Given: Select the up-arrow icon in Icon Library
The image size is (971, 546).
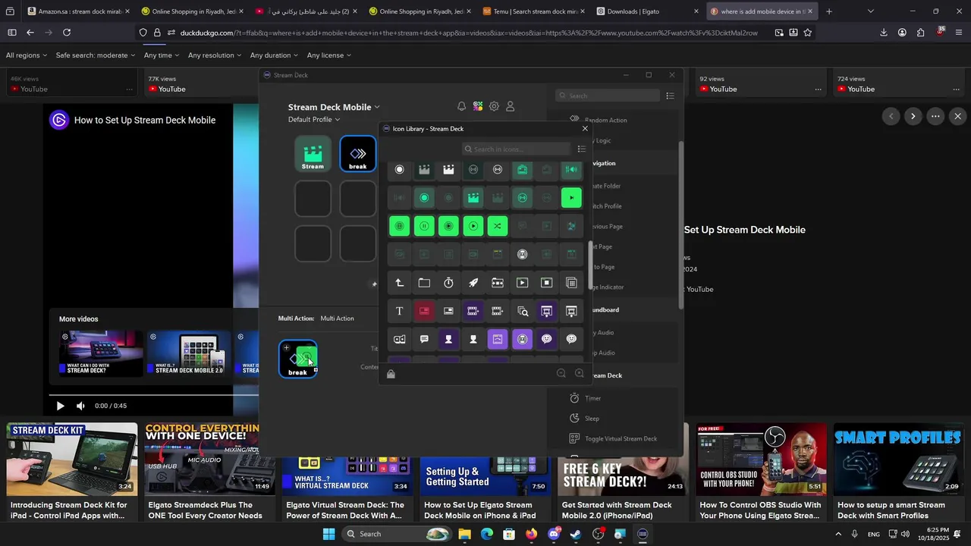Looking at the screenshot, I should [x=400, y=283].
